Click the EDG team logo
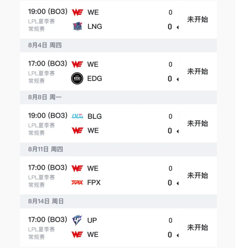Viewport: 237px width, 248px height. pos(77,79)
